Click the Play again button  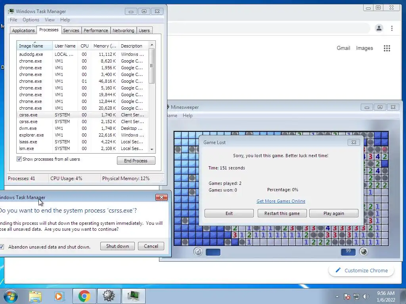pyautogui.click(x=334, y=213)
